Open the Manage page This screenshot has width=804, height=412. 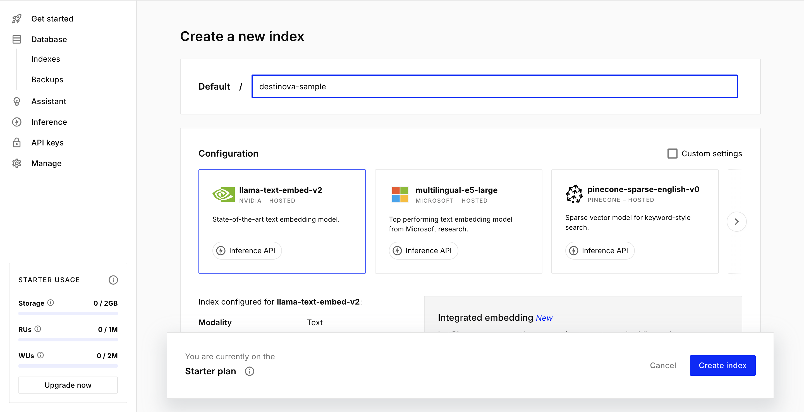click(x=47, y=163)
